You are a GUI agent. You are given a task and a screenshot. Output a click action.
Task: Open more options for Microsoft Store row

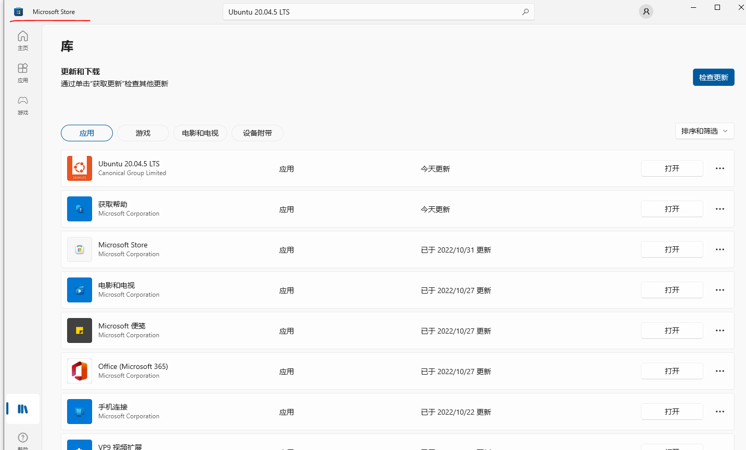click(720, 249)
